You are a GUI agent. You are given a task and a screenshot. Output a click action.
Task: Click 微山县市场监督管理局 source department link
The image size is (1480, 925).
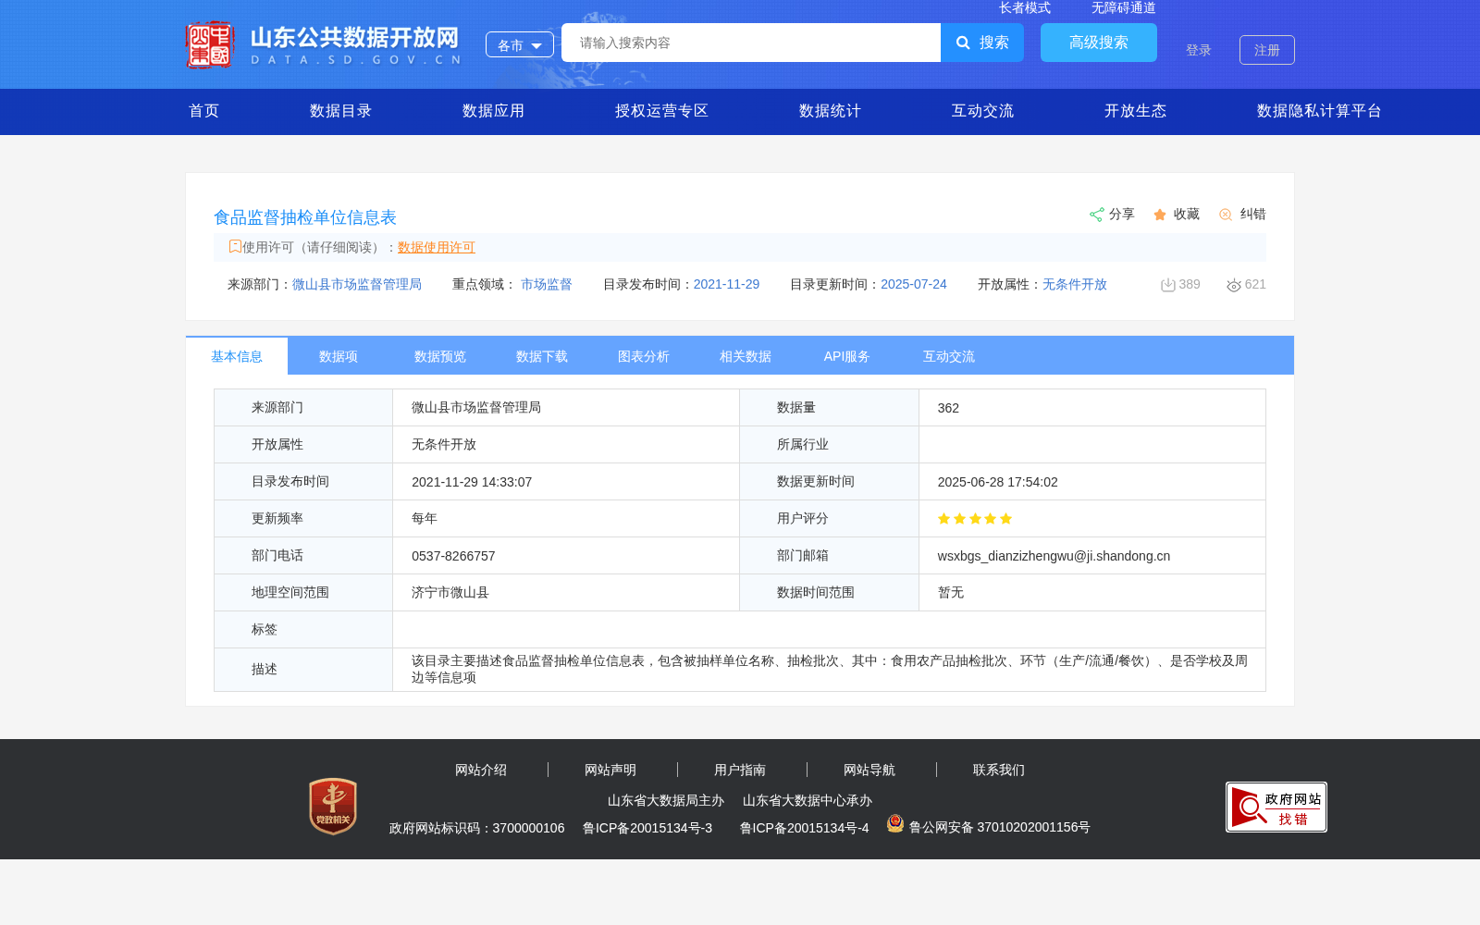click(x=357, y=284)
